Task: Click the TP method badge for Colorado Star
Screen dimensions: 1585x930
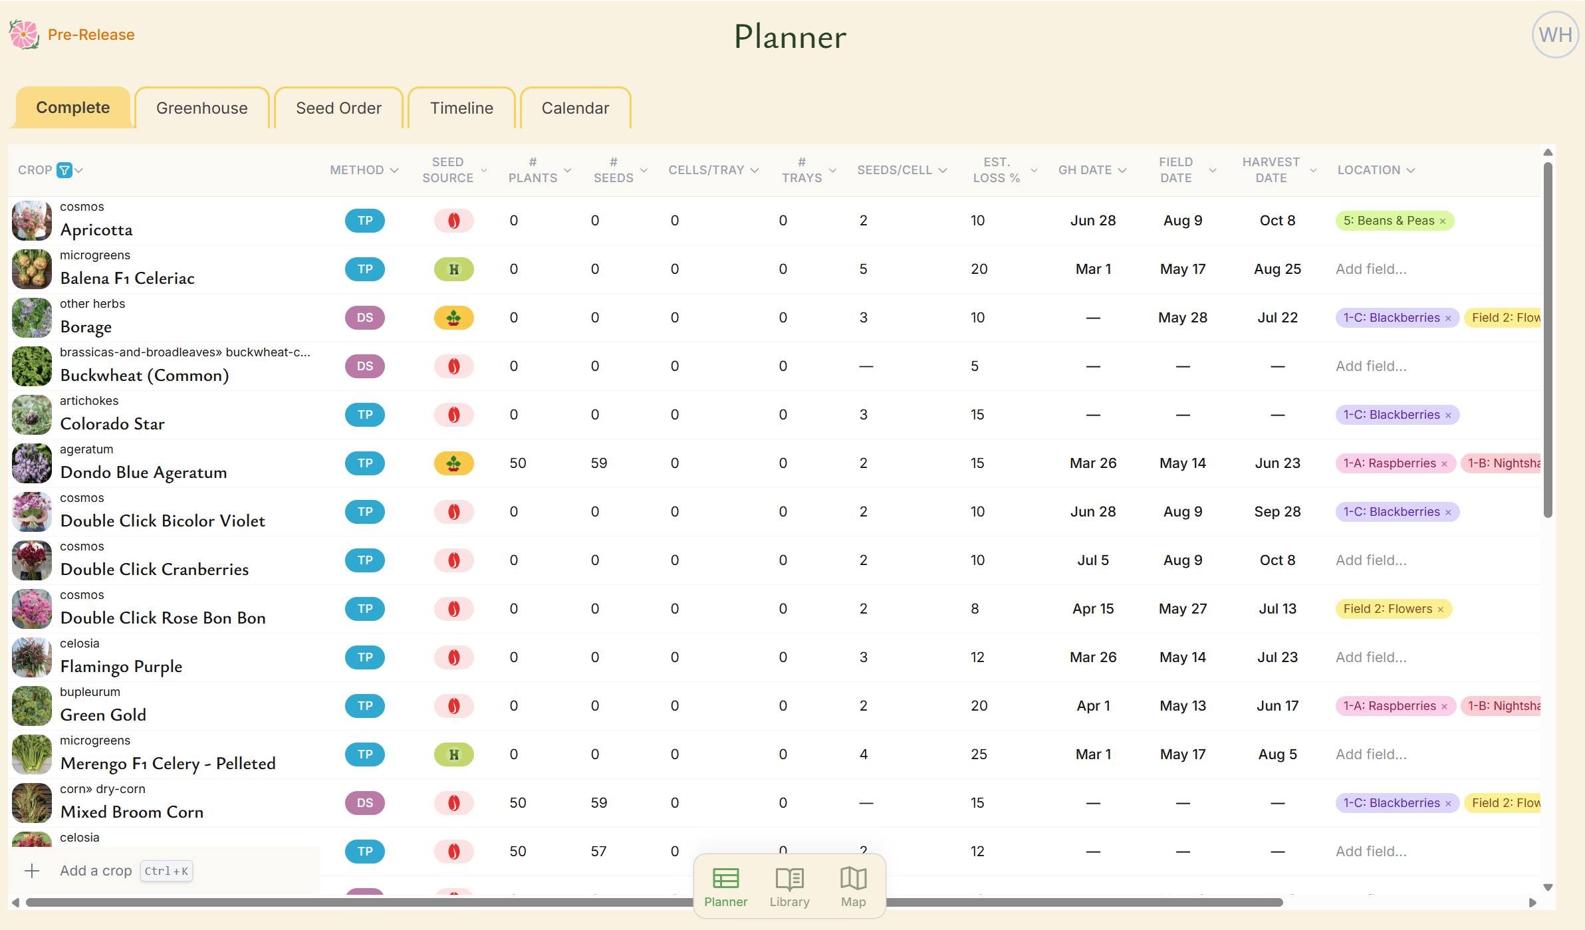Action: [x=364, y=414]
